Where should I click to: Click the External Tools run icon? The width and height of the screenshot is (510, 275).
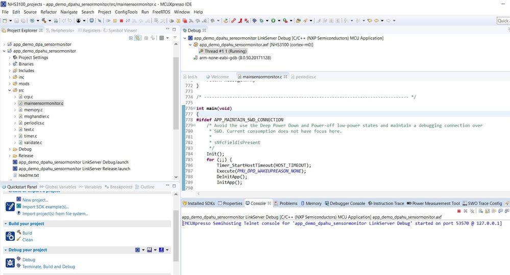[x=285, y=20]
